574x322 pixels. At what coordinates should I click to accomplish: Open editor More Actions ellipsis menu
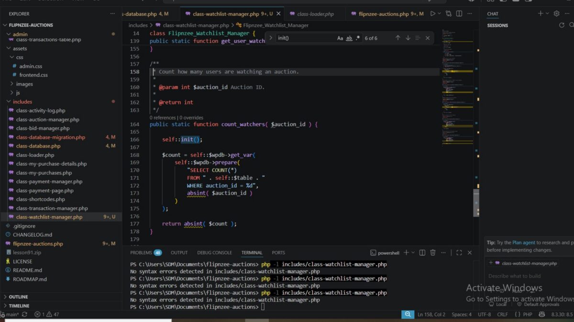click(x=470, y=14)
